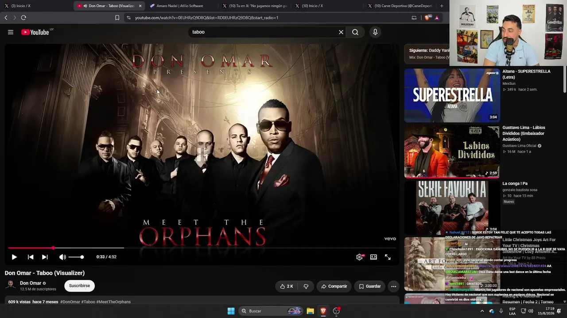The width and height of the screenshot is (567, 318).
Task: Save the video with Guardar
Action: 369,286
